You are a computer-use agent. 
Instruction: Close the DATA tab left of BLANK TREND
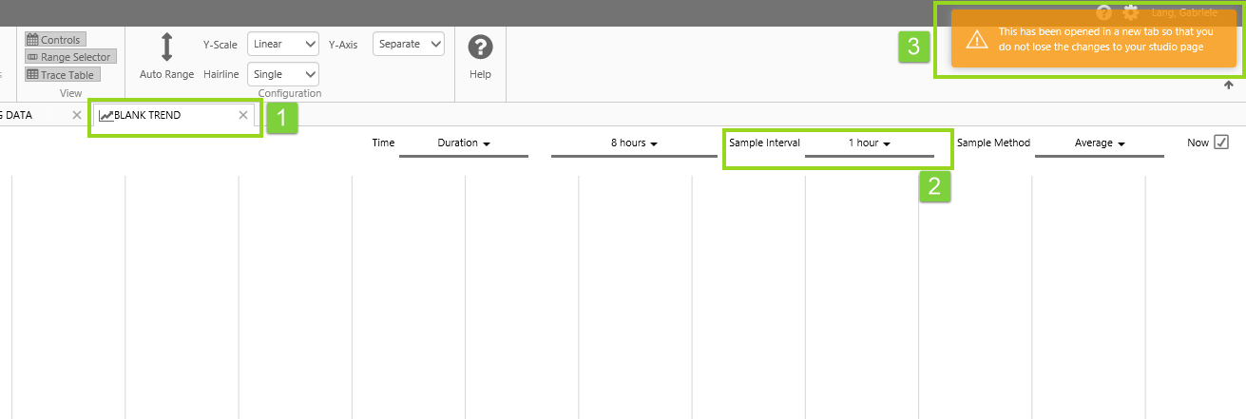tap(77, 115)
